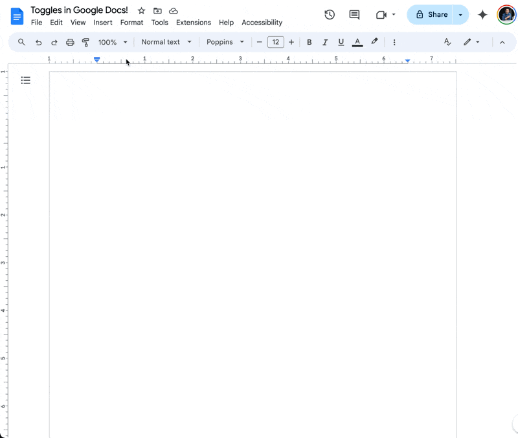Hide the menus with the chevron
Screen dimensions: 518x438
(502, 42)
